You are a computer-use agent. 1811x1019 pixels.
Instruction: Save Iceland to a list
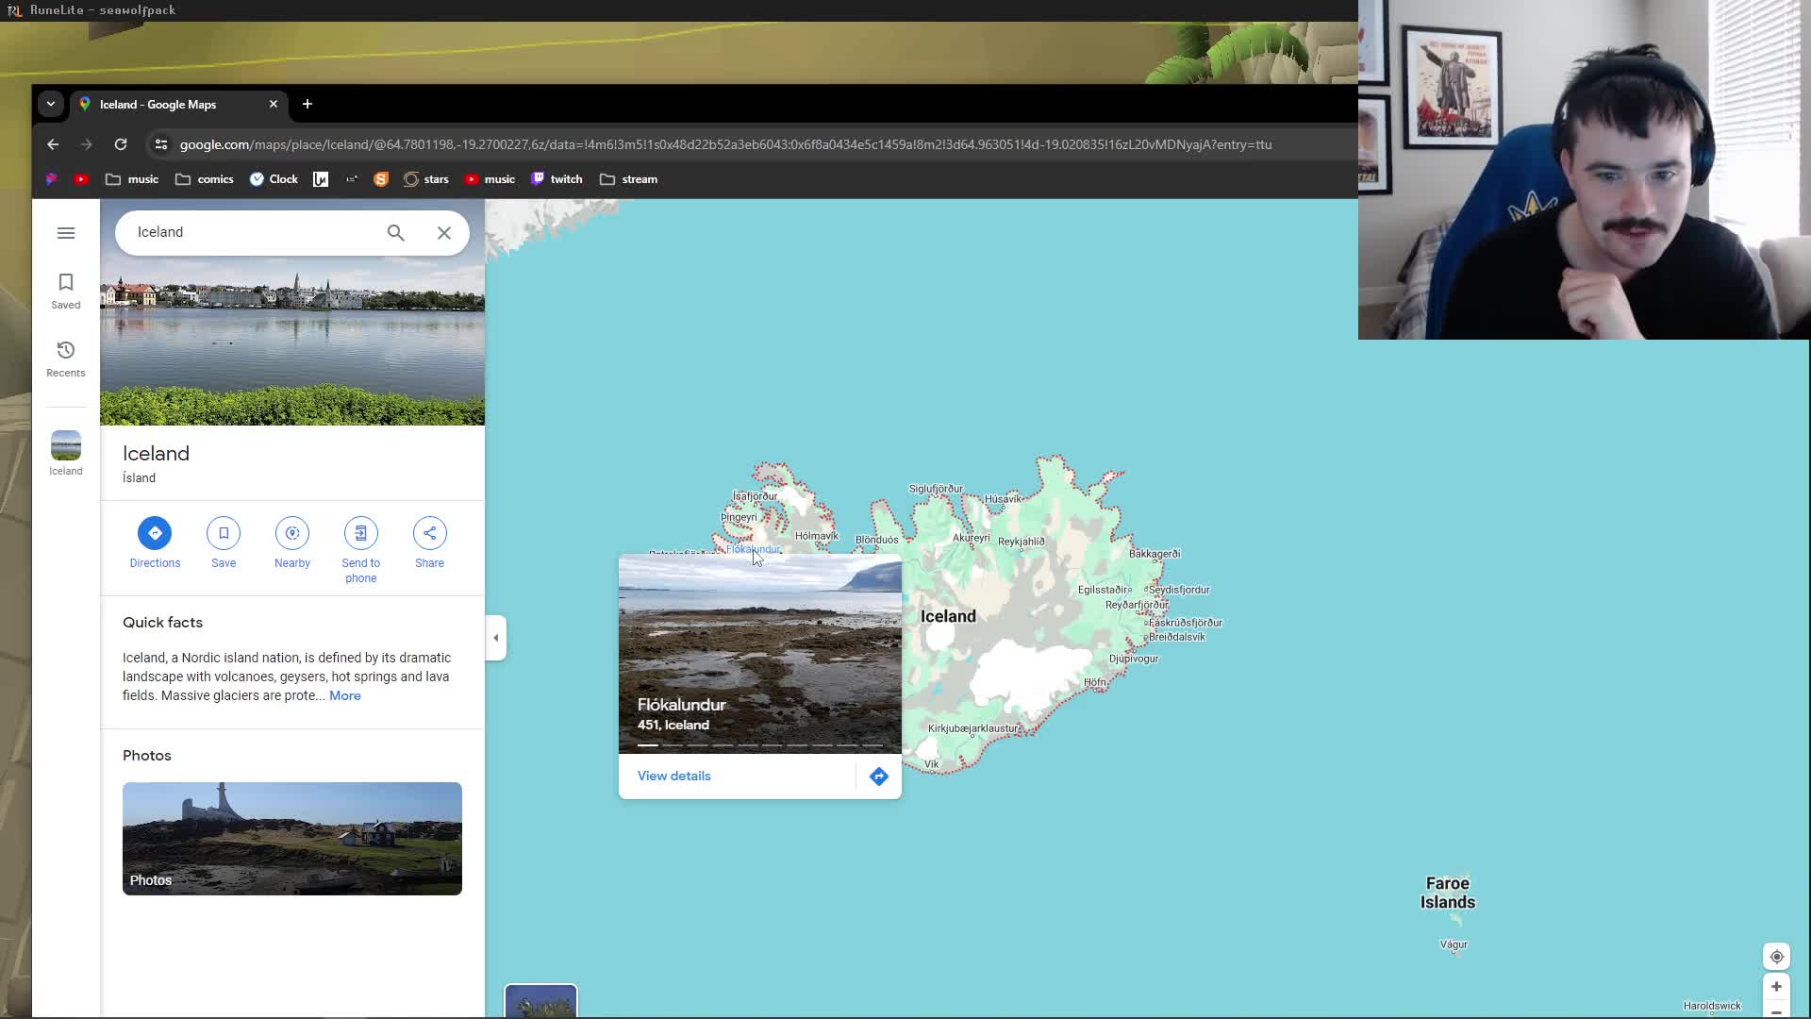(x=224, y=543)
